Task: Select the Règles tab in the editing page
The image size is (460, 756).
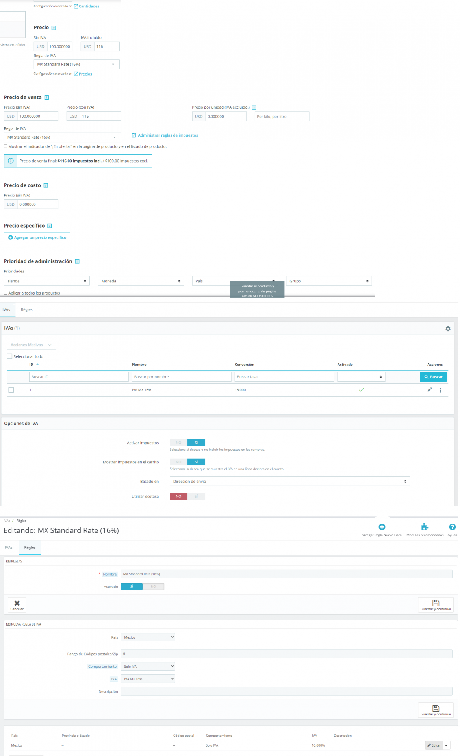Action: click(30, 547)
